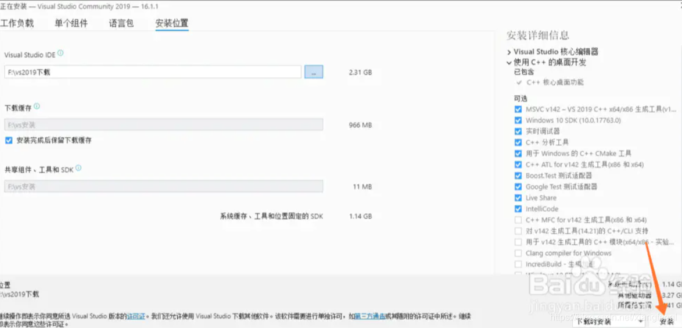Click the 已包含 label
This screenshot has width=682, height=328.
click(x=523, y=72)
